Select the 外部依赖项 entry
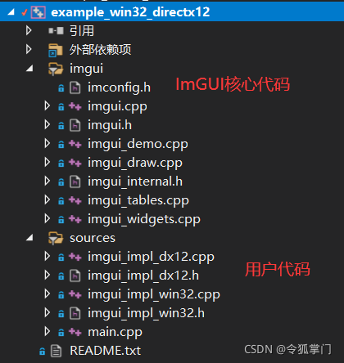 pos(100,50)
